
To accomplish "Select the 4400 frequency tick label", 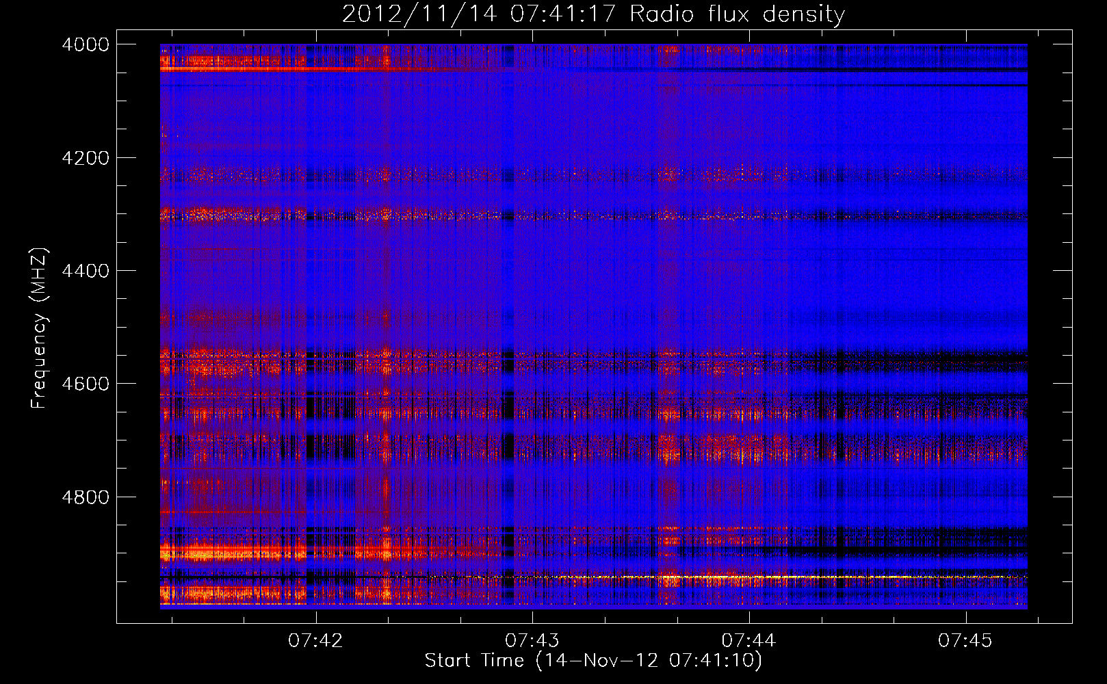I will click(x=86, y=271).
